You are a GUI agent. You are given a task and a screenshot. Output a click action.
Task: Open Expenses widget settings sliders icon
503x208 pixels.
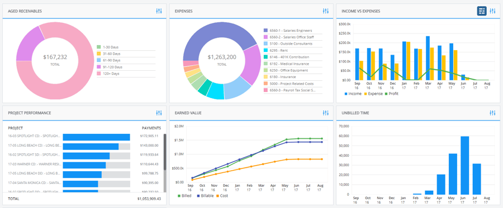(326, 11)
